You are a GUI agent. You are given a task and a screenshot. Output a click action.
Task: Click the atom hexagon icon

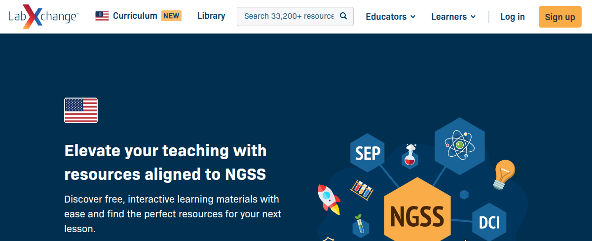point(460,146)
